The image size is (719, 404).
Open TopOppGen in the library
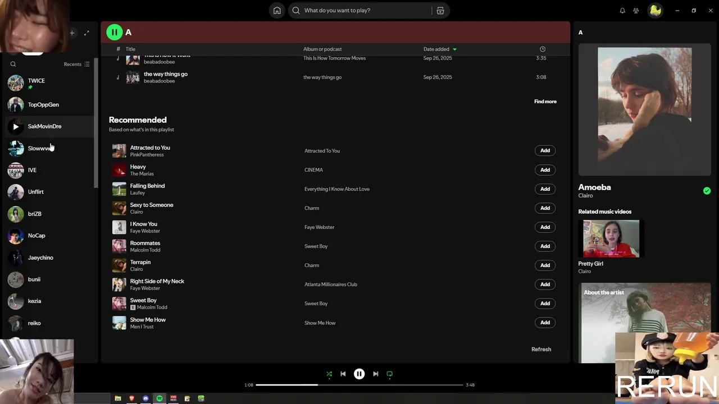49,104
